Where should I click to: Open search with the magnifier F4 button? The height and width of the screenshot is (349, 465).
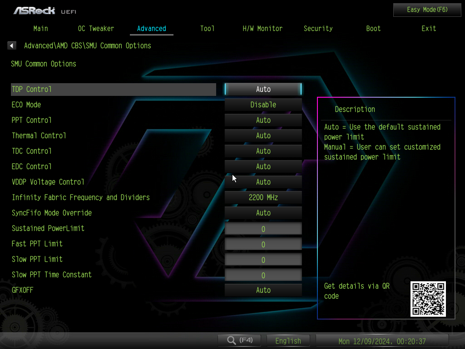239,340
